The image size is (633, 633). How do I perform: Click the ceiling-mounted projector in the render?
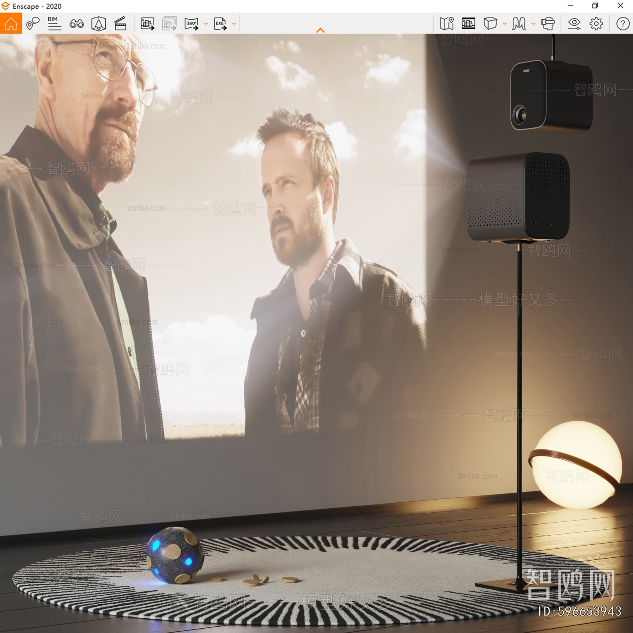click(x=552, y=95)
